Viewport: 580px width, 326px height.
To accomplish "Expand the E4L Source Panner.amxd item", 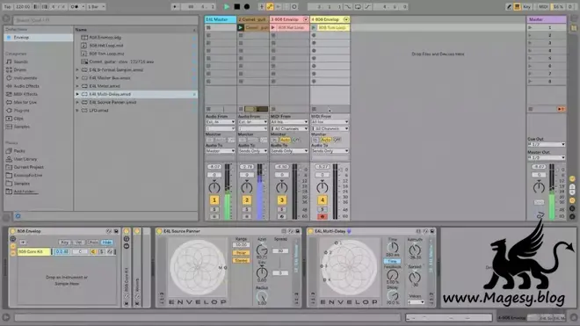I will click(x=77, y=103).
